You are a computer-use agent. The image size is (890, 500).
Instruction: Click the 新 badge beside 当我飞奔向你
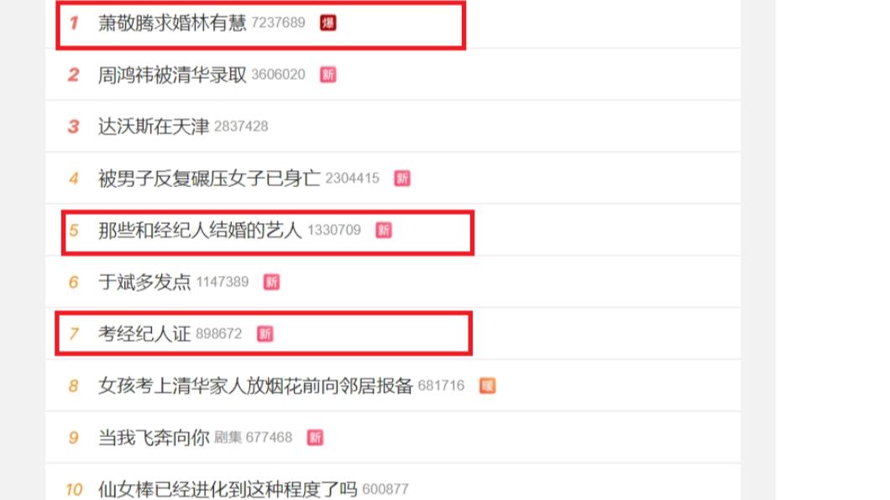click(315, 438)
